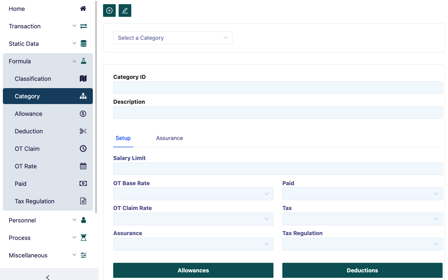Click the Allowance dollar coin icon
The image size is (448, 280).
click(83, 114)
